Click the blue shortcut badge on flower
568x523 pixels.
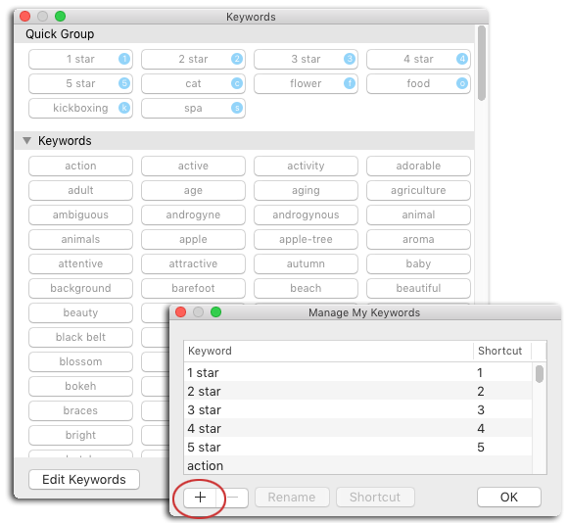(x=350, y=83)
